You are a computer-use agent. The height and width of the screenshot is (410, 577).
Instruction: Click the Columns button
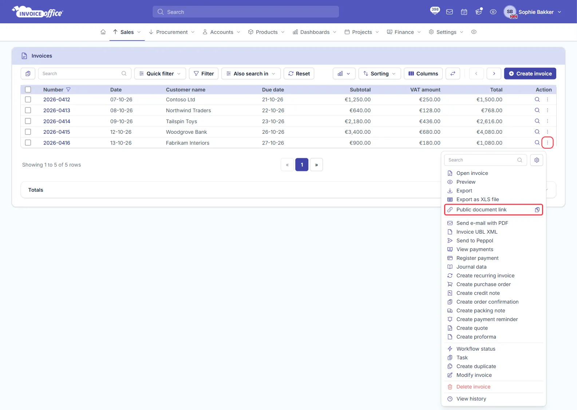[x=423, y=74]
